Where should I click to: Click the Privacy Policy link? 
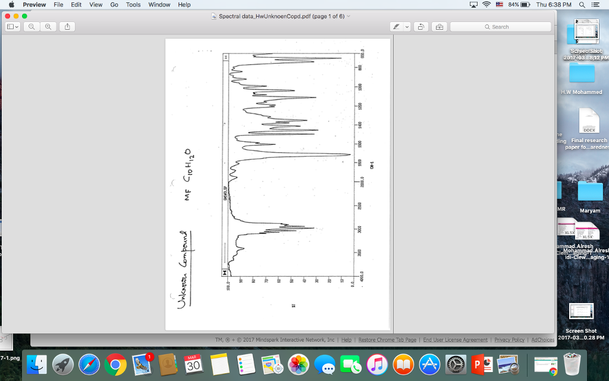point(509,340)
